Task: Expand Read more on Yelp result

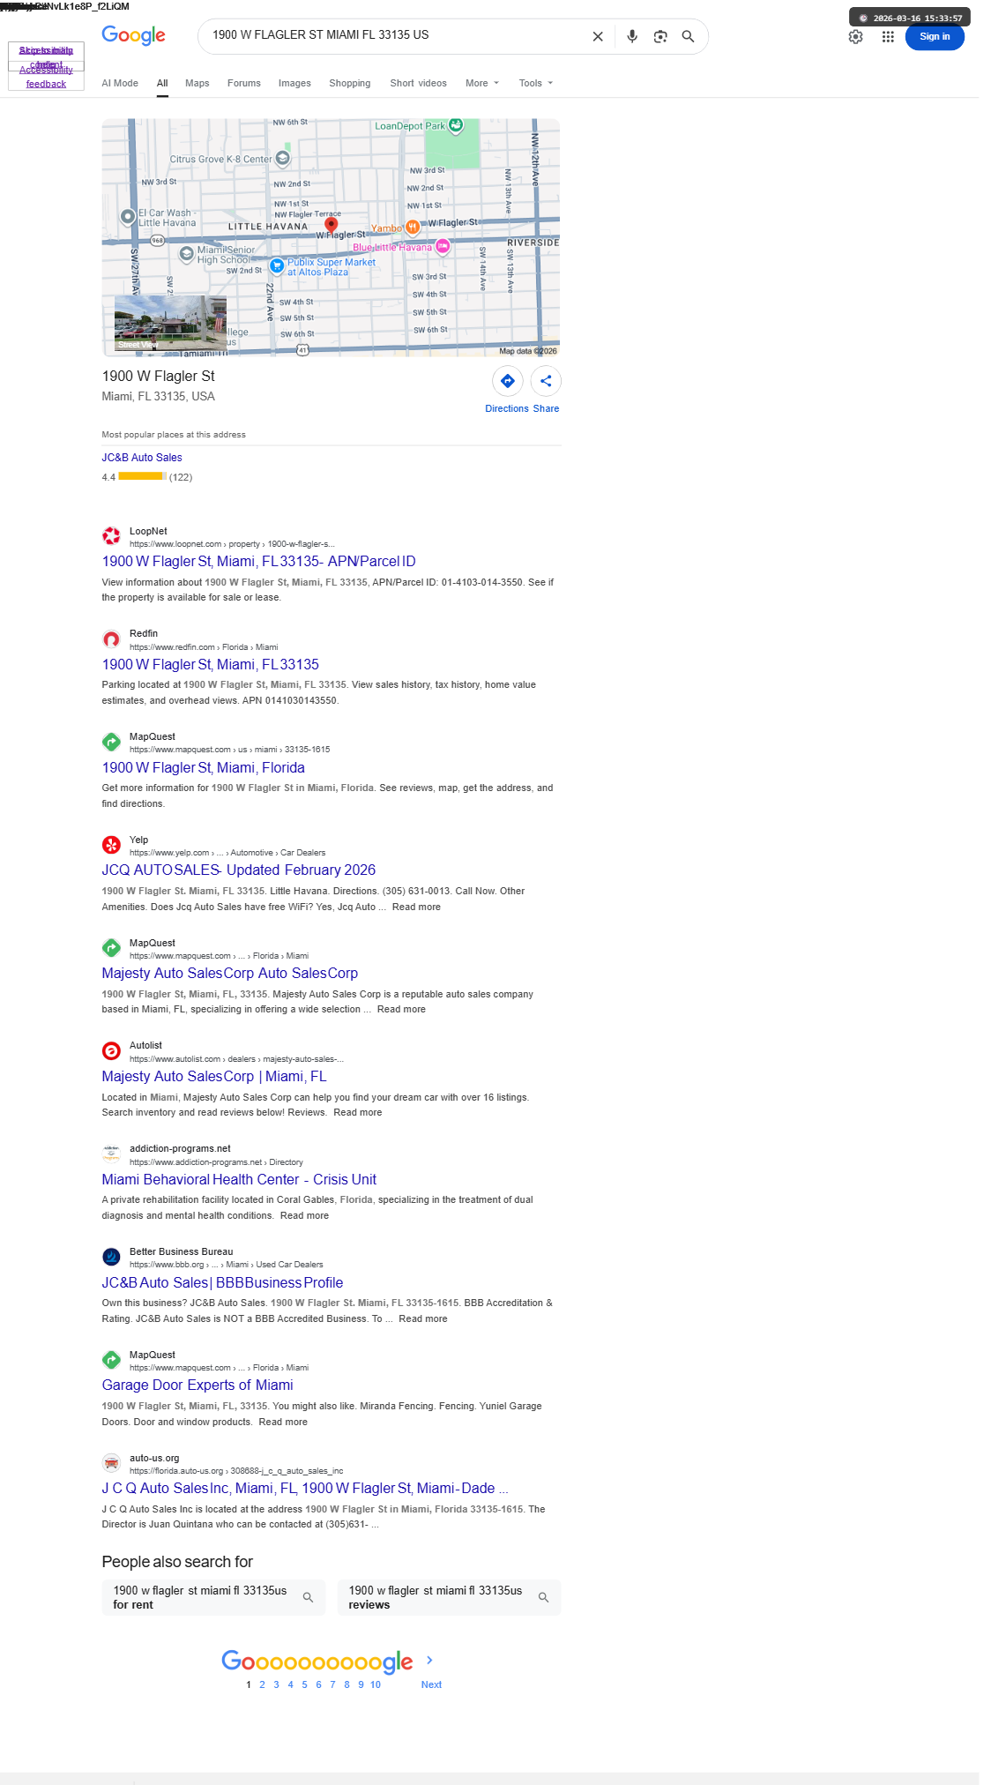Action: (416, 907)
